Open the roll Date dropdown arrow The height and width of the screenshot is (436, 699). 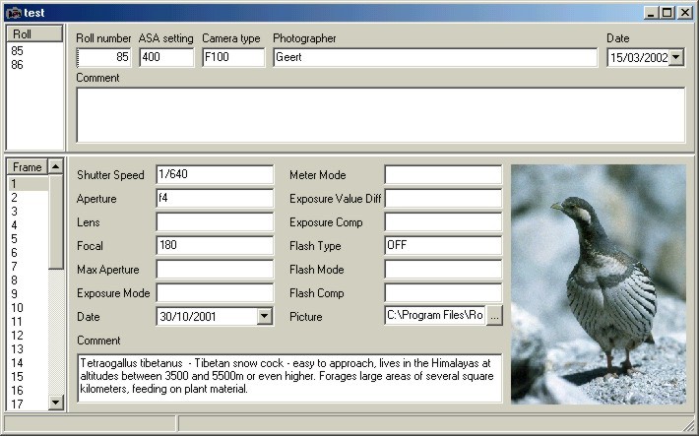676,57
